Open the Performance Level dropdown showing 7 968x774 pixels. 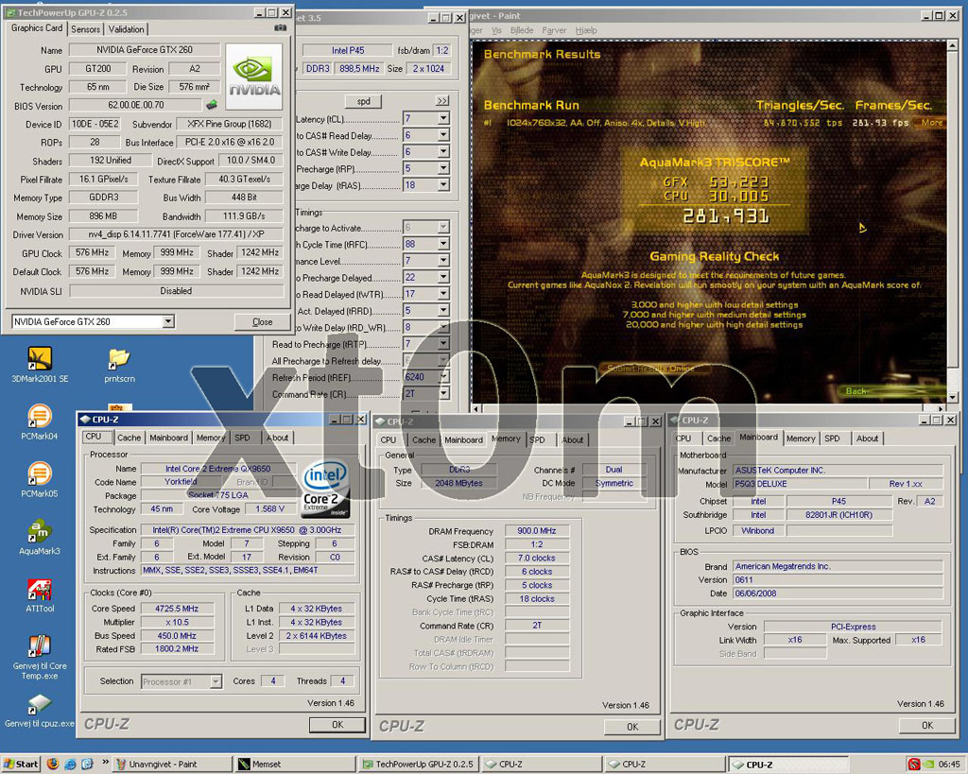(443, 261)
